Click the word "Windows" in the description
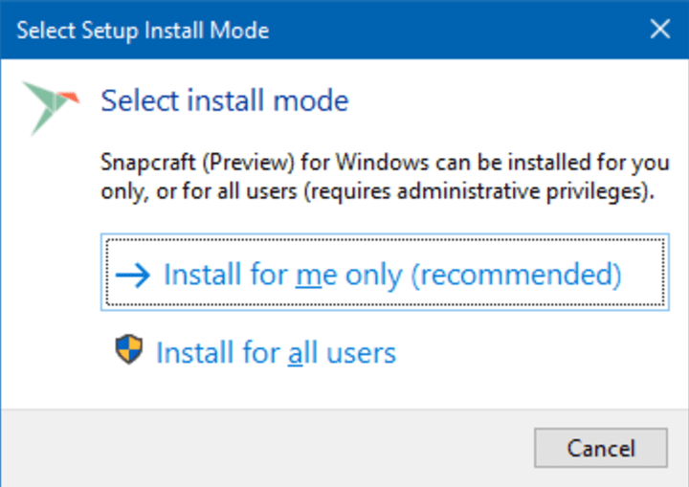Image resolution: width=689 pixels, height=487 pixels. [382, 163]
